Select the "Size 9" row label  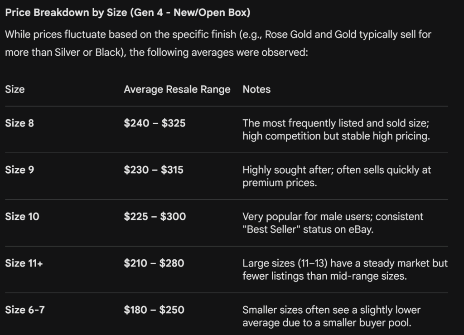click(x=19, y=170)
